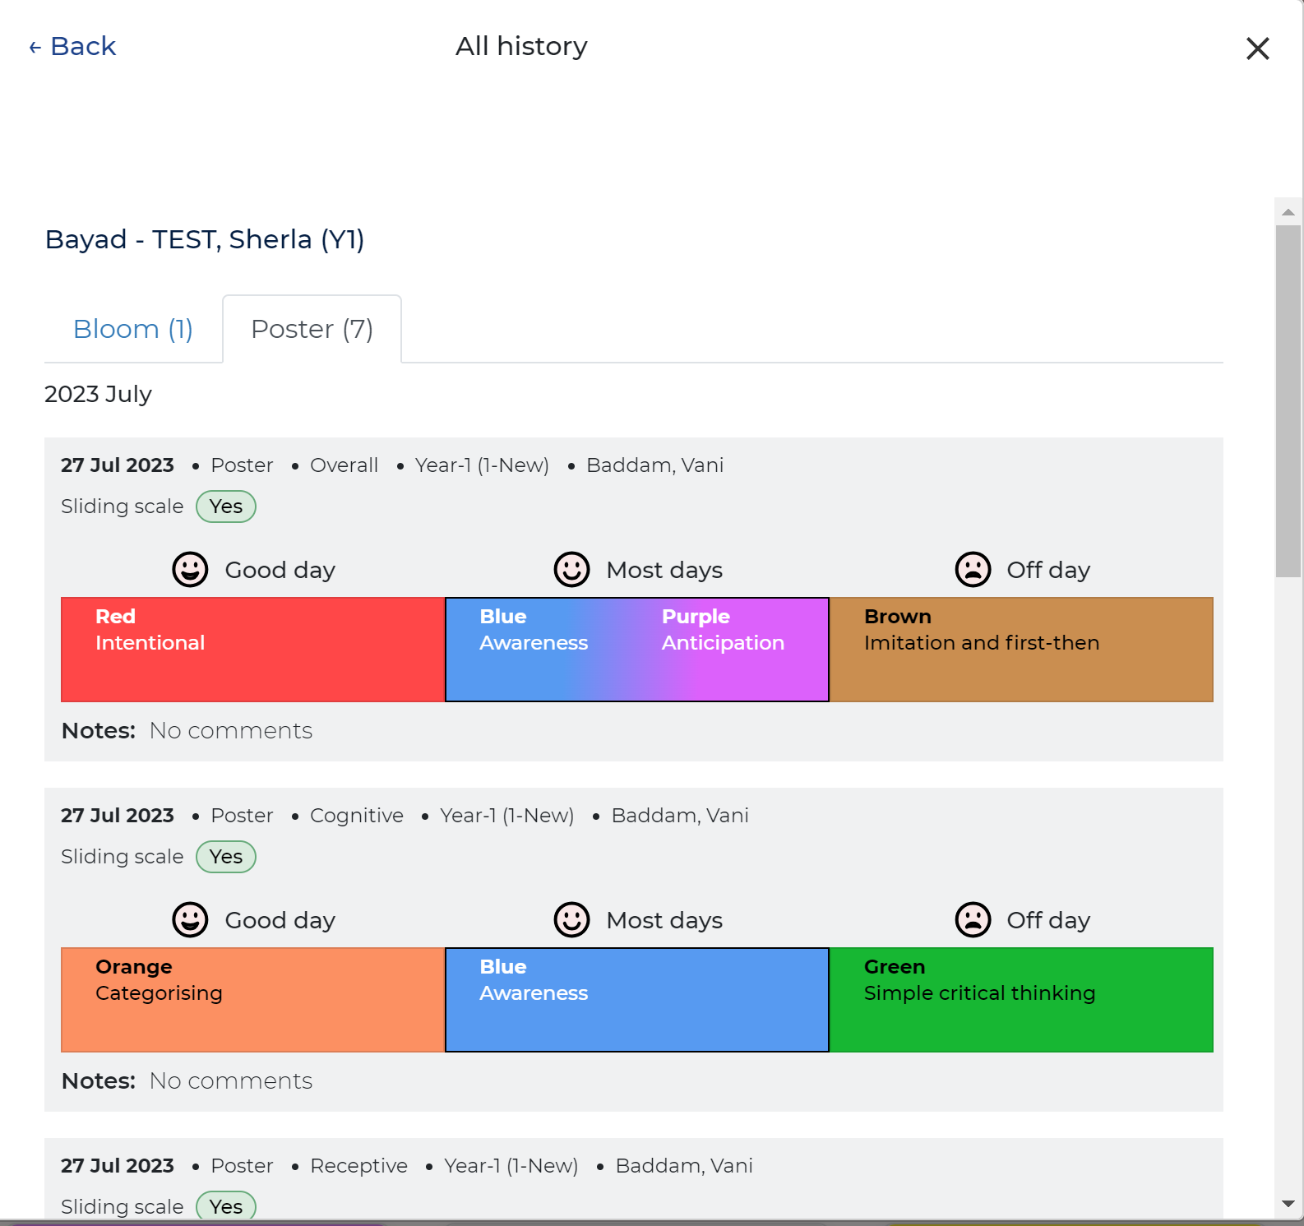This screenshot has height=1226, width=1304.
Task: Select the Red Intentional color block
Action: (253, 650)
